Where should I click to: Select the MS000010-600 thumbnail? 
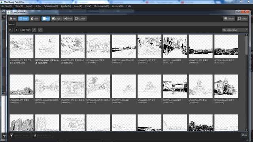click(x=149, y=47)
